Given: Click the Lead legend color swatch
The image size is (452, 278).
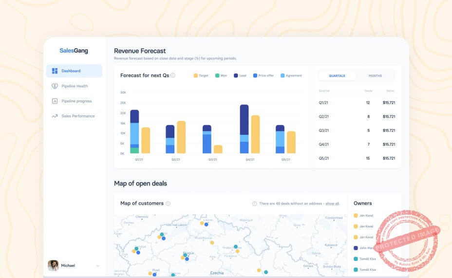Looking at the screenshot, I should click(x=236, y=75).
